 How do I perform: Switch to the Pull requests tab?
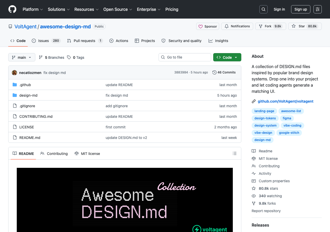(85, 41)
